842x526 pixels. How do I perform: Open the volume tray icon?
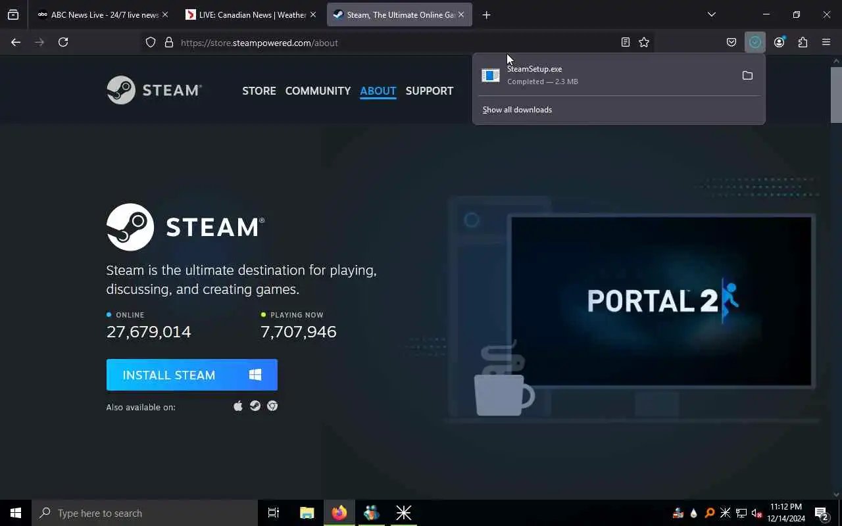click(757, 513)
